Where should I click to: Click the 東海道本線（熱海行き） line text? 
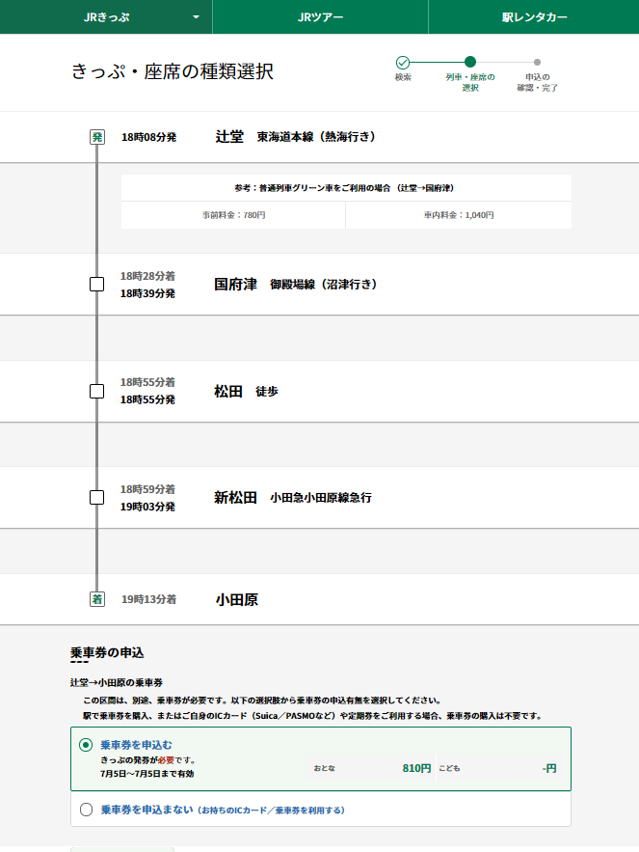pyautogui.click(x=316, y=137)
